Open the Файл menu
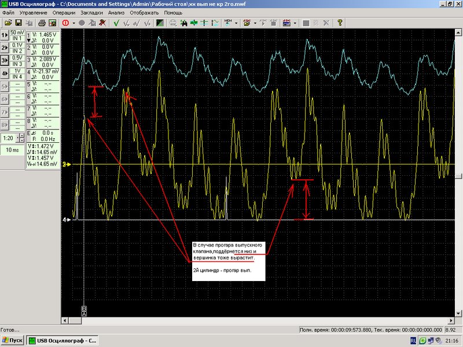This screenshot has width=463, height=347. (8, 13)
